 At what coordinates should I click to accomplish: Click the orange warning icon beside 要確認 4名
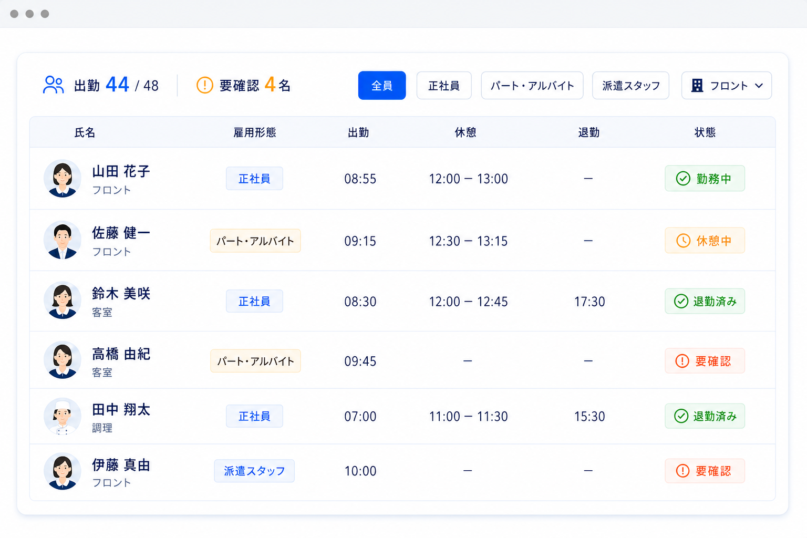point(204,85)
